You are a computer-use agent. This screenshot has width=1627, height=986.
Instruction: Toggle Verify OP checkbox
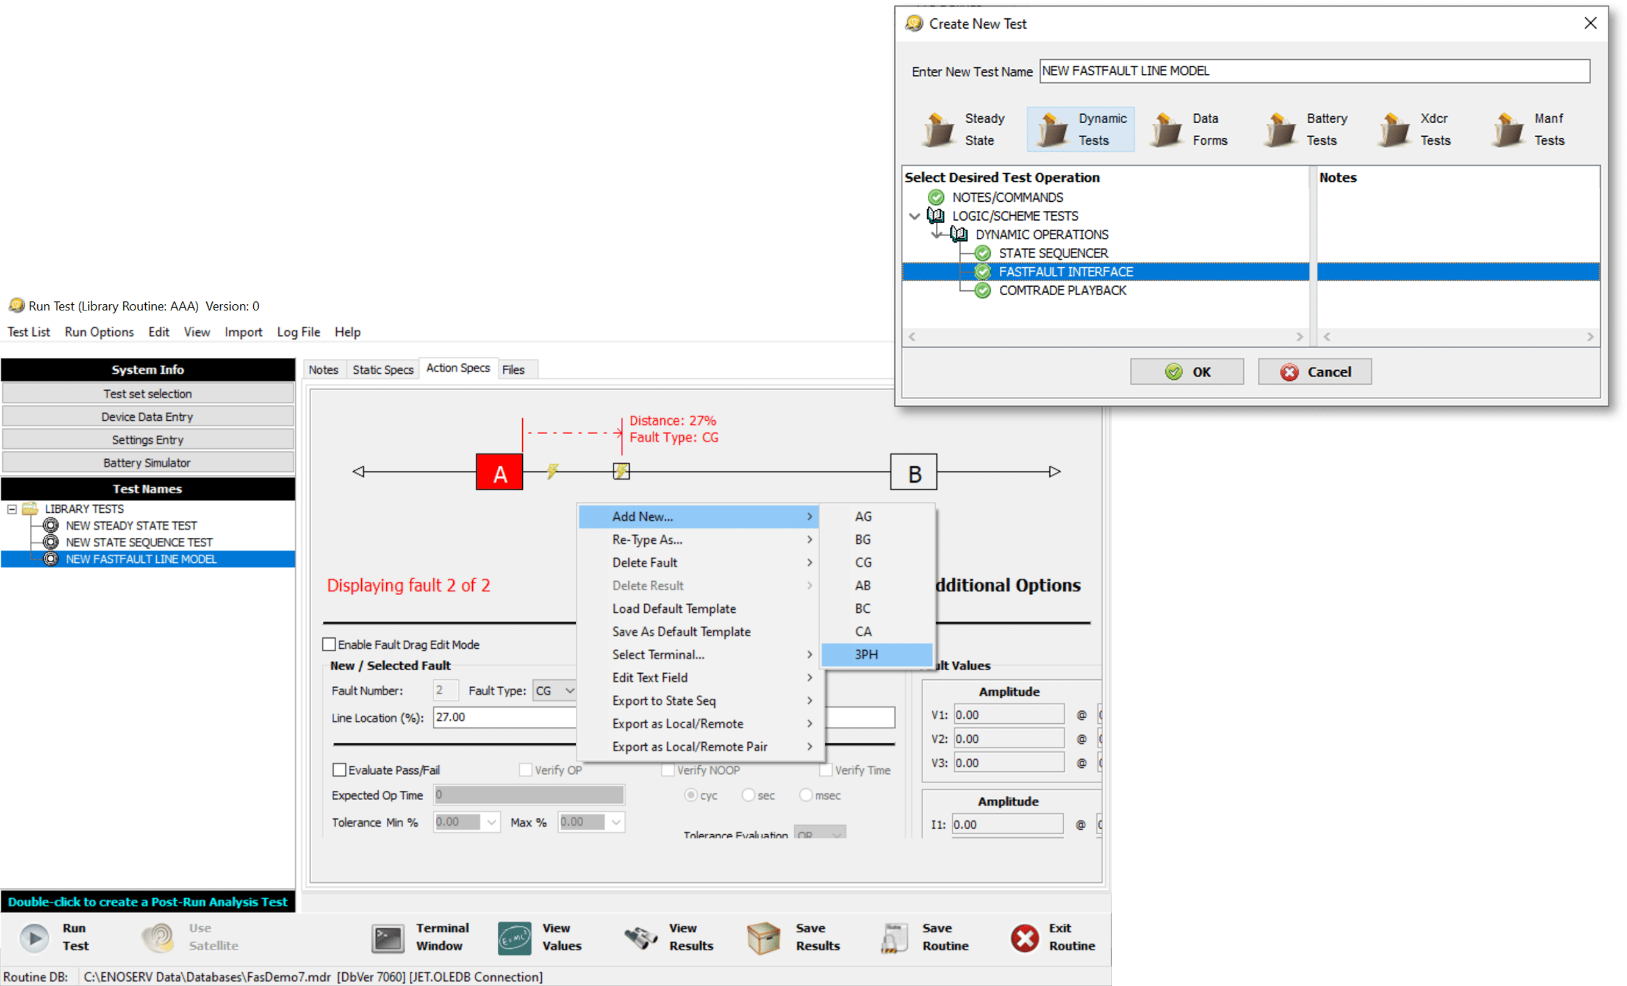click(526, 770)
